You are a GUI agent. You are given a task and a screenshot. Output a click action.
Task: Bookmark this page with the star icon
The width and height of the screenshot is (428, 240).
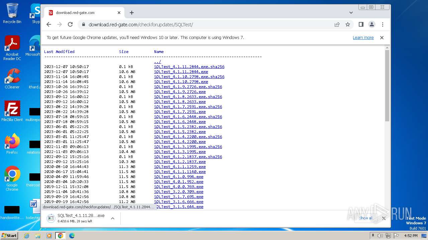coord(348,24)
